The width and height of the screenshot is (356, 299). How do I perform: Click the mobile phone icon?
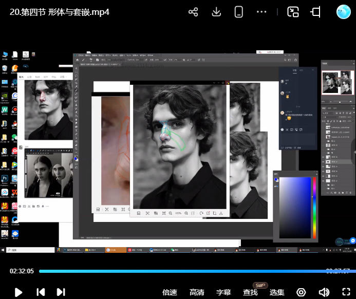pyautogui.click(x=238, y=12)
